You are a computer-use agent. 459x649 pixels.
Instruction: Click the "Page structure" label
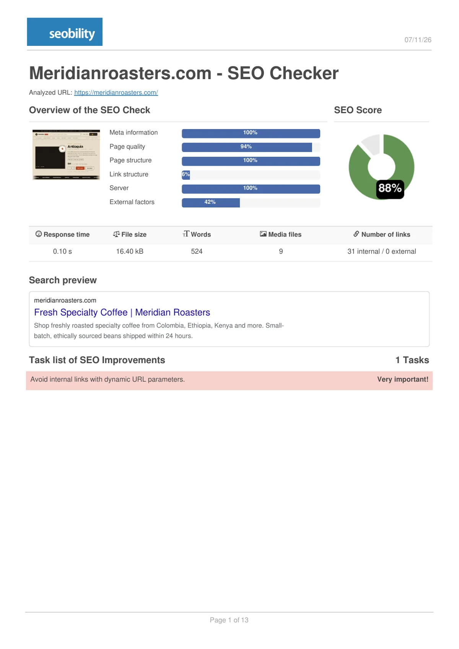pos(130,161)
